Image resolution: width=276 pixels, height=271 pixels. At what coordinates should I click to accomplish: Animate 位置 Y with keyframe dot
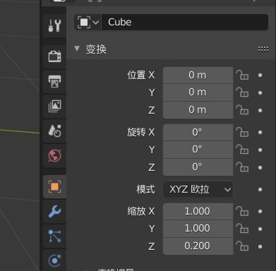[x=260, y=92]
